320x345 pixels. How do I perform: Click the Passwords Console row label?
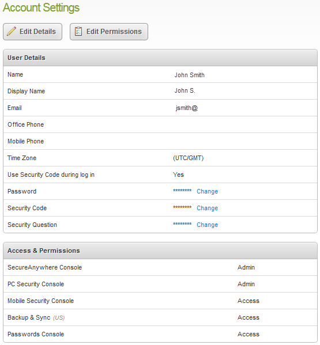36,334
